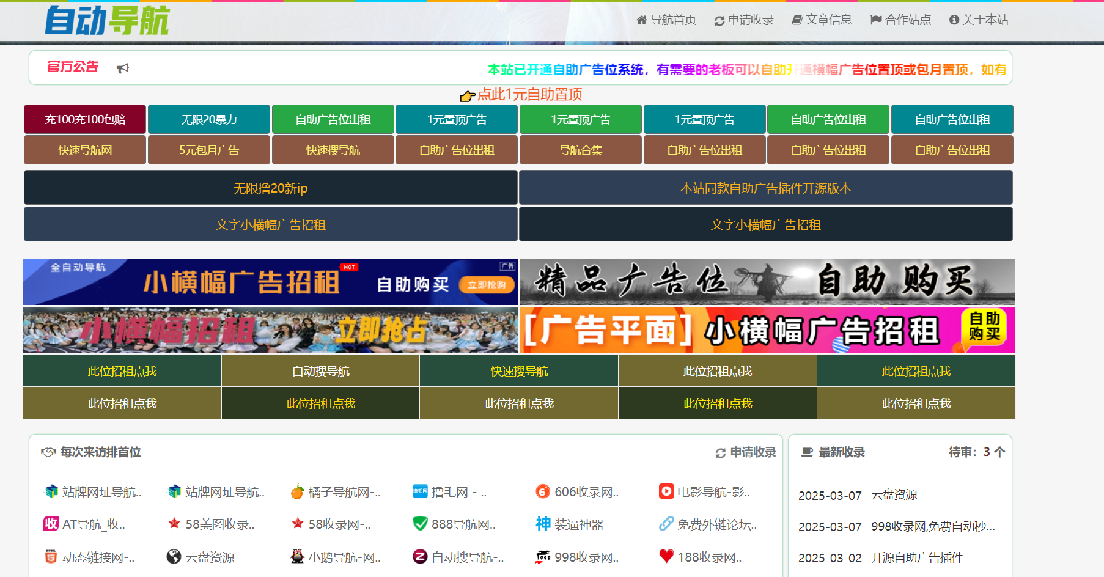Open the 开源自助广告插件 recent entry
The width and height of the screenshot is (1104, 577).
pos(917,557)
